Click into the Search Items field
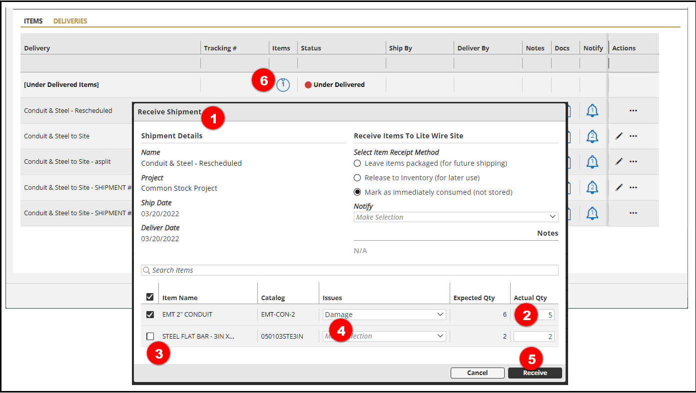This screenshot has width=696, height=393. 350,270
